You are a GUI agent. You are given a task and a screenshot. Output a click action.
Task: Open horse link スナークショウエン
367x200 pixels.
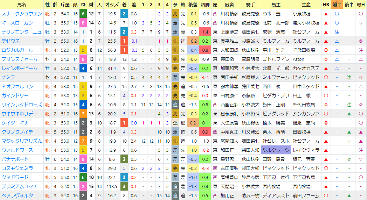(x=22, y=14)
